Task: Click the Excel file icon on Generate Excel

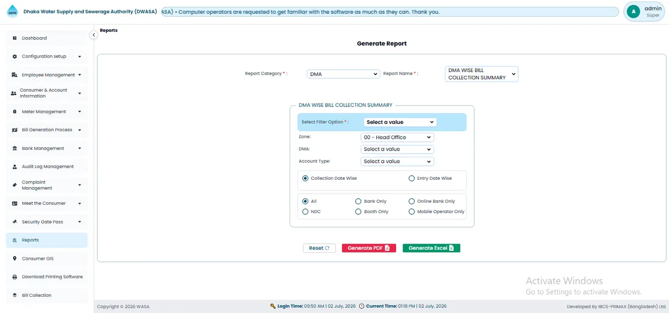Action: tap(451, 248)
